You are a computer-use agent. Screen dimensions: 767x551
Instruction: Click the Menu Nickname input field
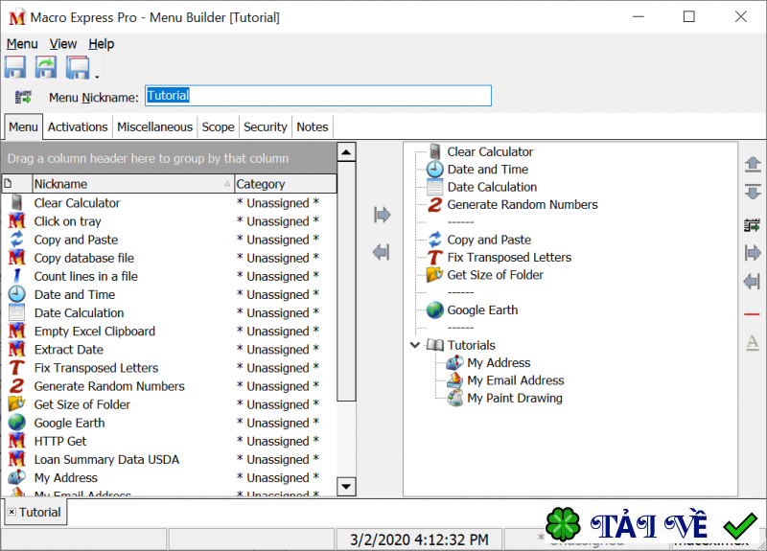(x=318, y=96)
